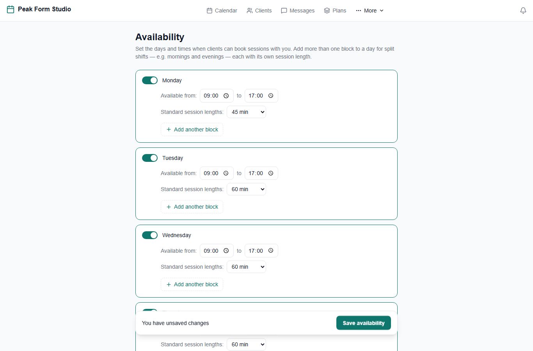
Task: Click Save availability button
Action: click(x=364, y=323)
